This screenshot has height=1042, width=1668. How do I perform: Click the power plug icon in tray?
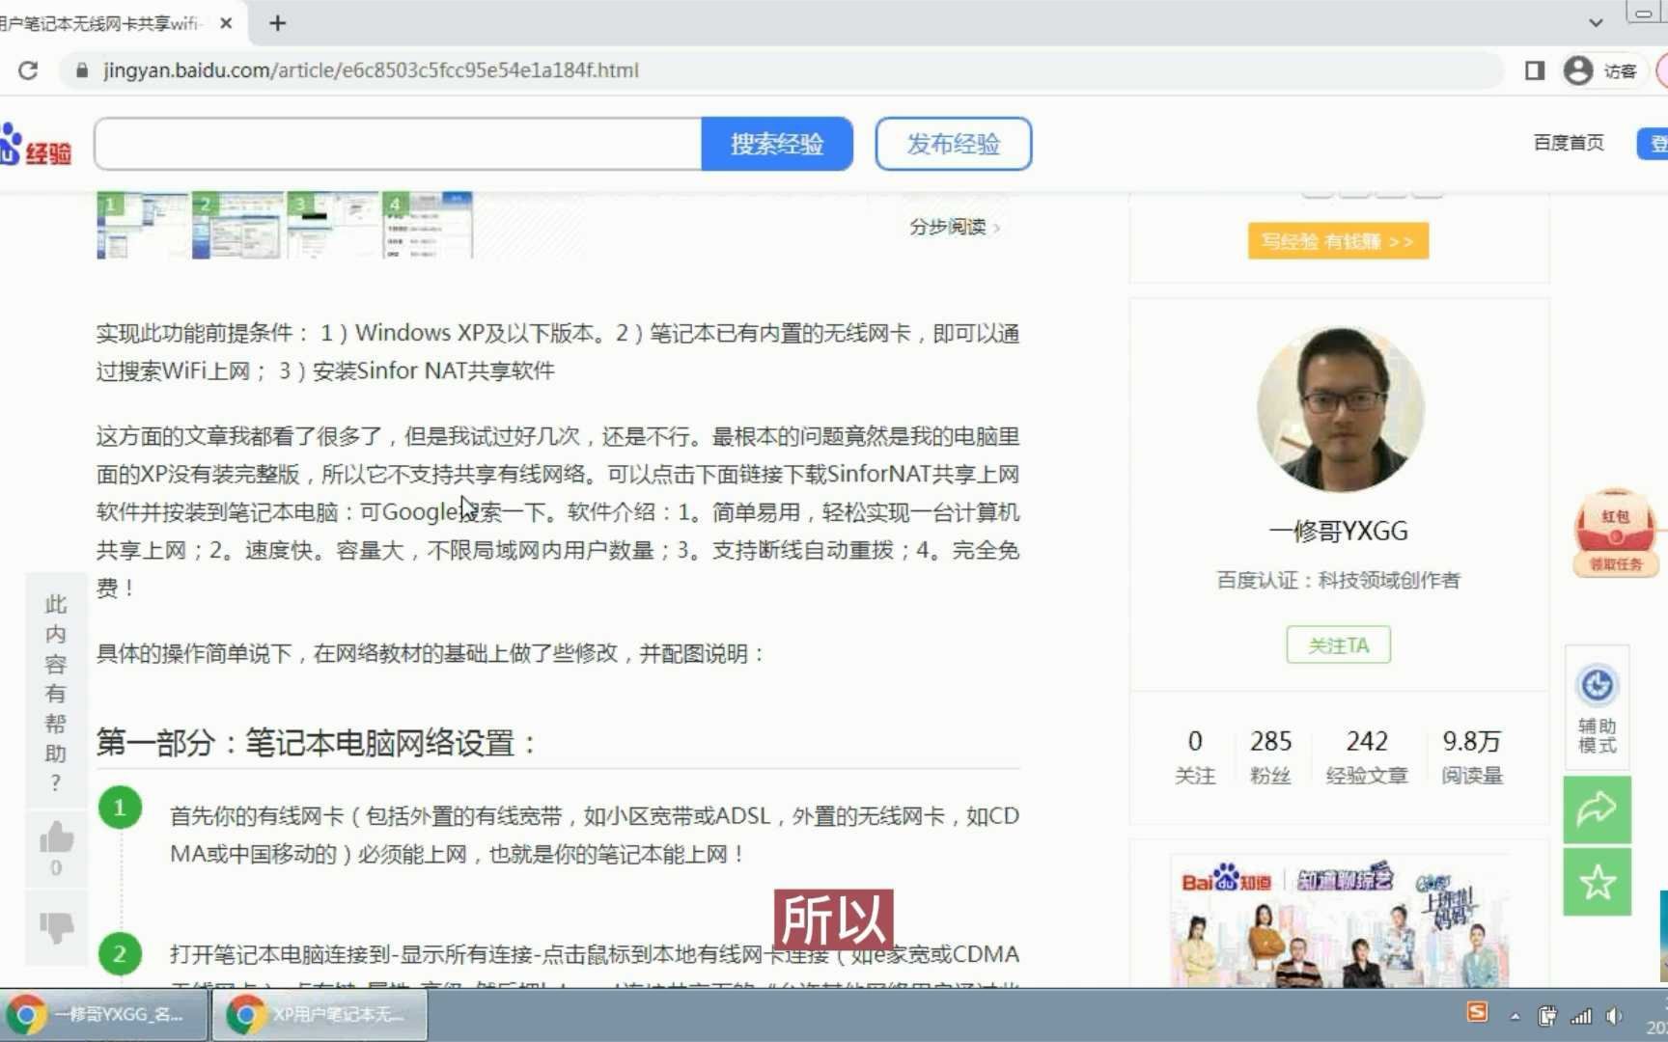tap(1546, 1015)
